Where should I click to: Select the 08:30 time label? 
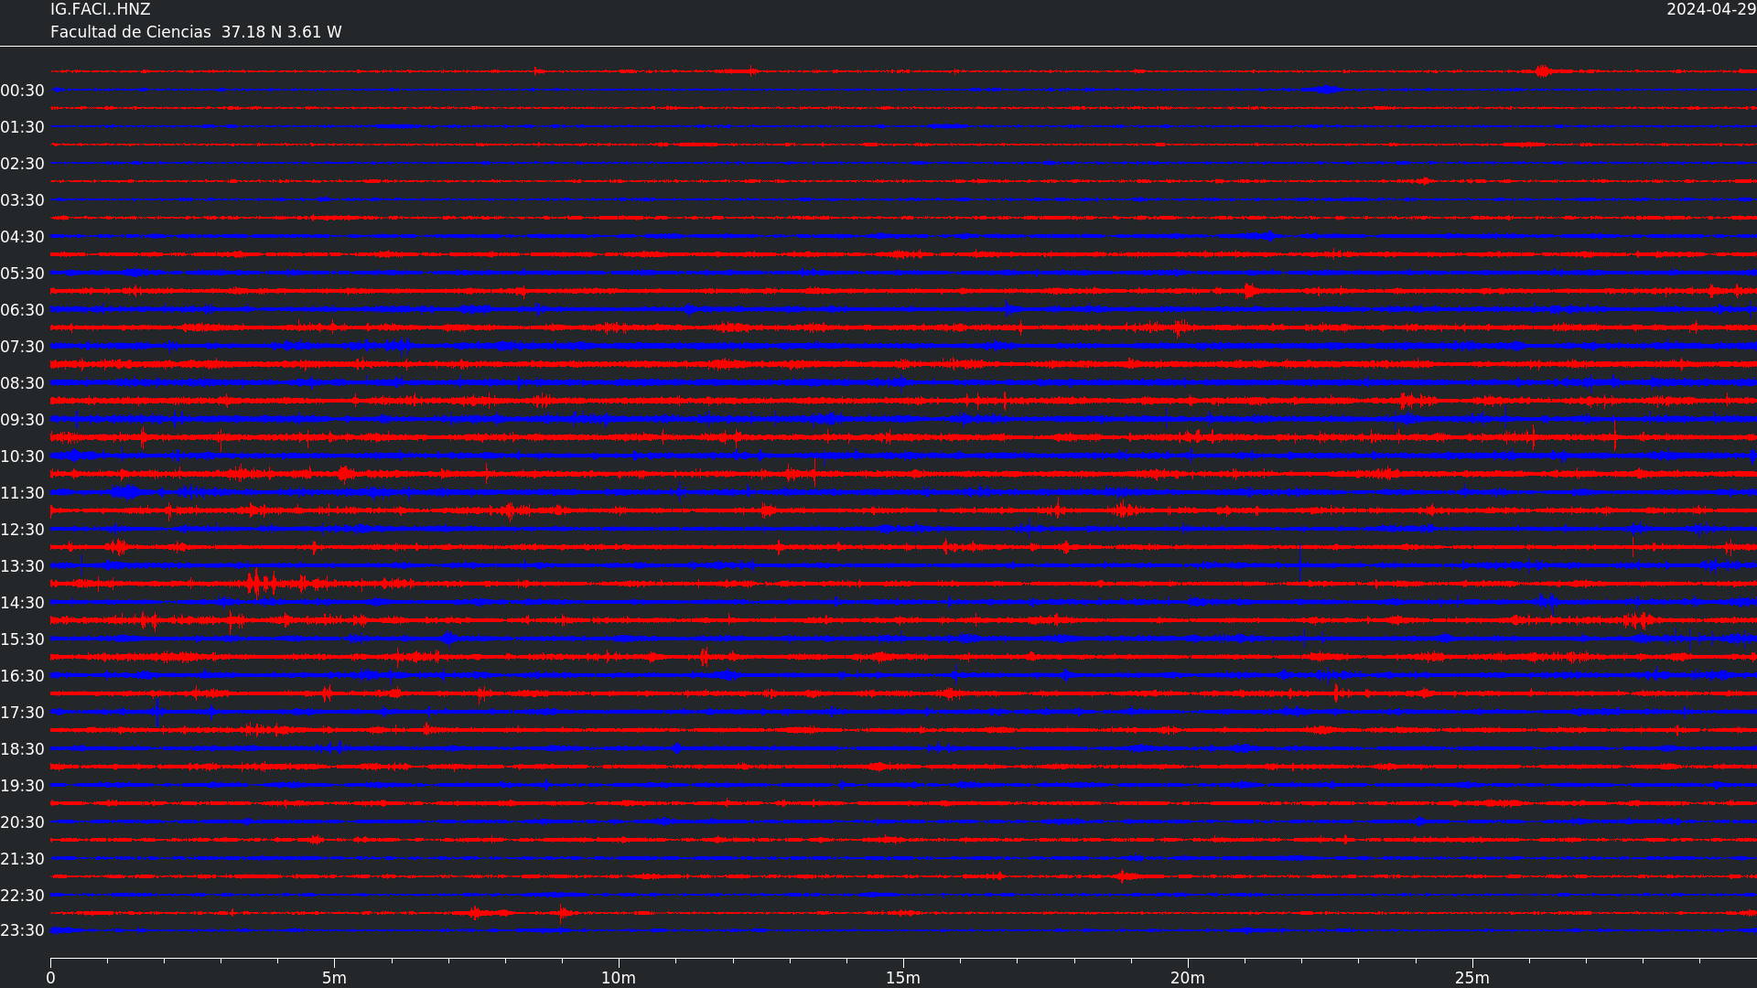[x=23, y=383]
